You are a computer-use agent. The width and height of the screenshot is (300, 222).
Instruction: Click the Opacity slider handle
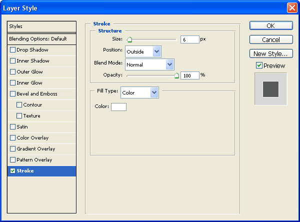(176, 75)
